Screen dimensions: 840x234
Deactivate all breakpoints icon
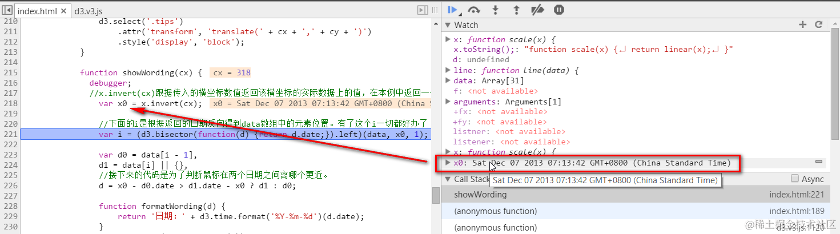[537, 10]
